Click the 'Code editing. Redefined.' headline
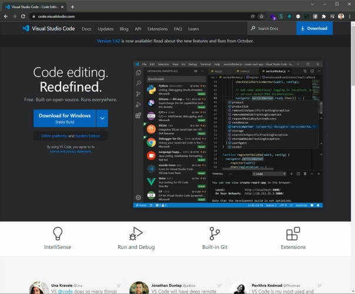355x294 pixels. click(x=71, y=79)
